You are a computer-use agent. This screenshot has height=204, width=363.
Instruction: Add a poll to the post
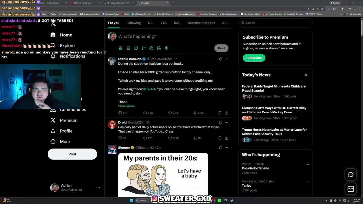coord(143,48)
